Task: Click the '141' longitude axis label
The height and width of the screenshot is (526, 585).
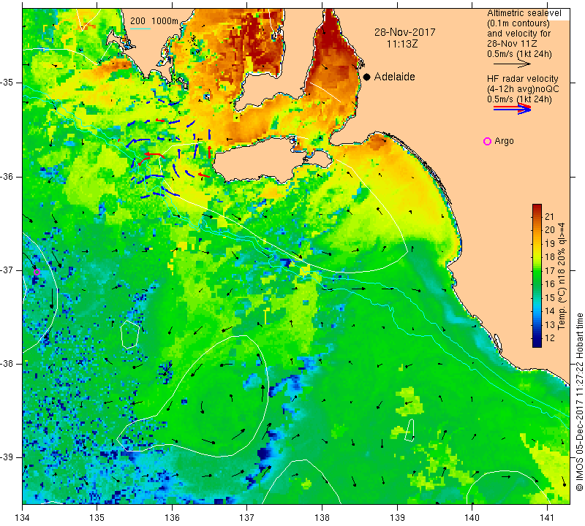Action: point(547,518)
